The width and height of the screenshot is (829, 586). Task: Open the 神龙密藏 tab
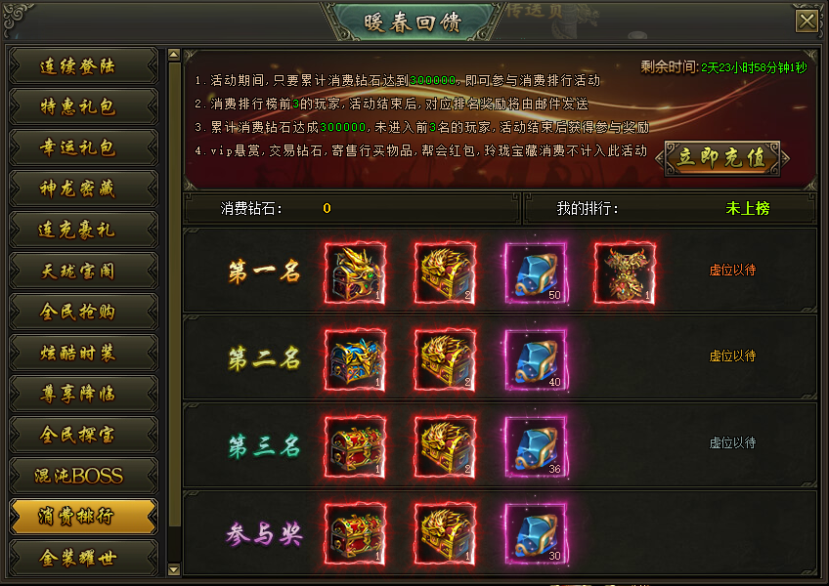pyautogui.click(x=83, y=188)
